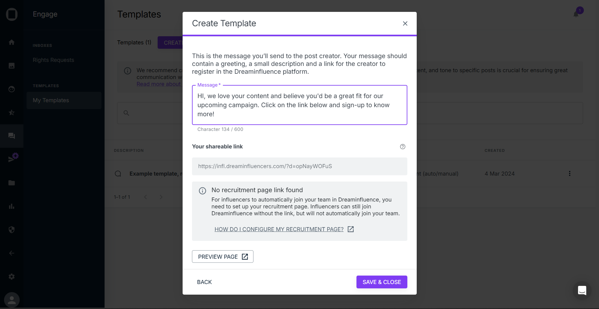Click the Back button in dialog
599x309 pixels.
(204, 282)
